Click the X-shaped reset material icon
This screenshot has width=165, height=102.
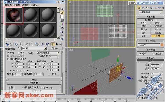point(21,44)
